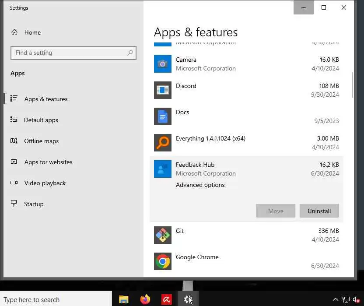Select the Git entry name
The width and height of the screenshot is (364, 306).
tap(180, 231)
